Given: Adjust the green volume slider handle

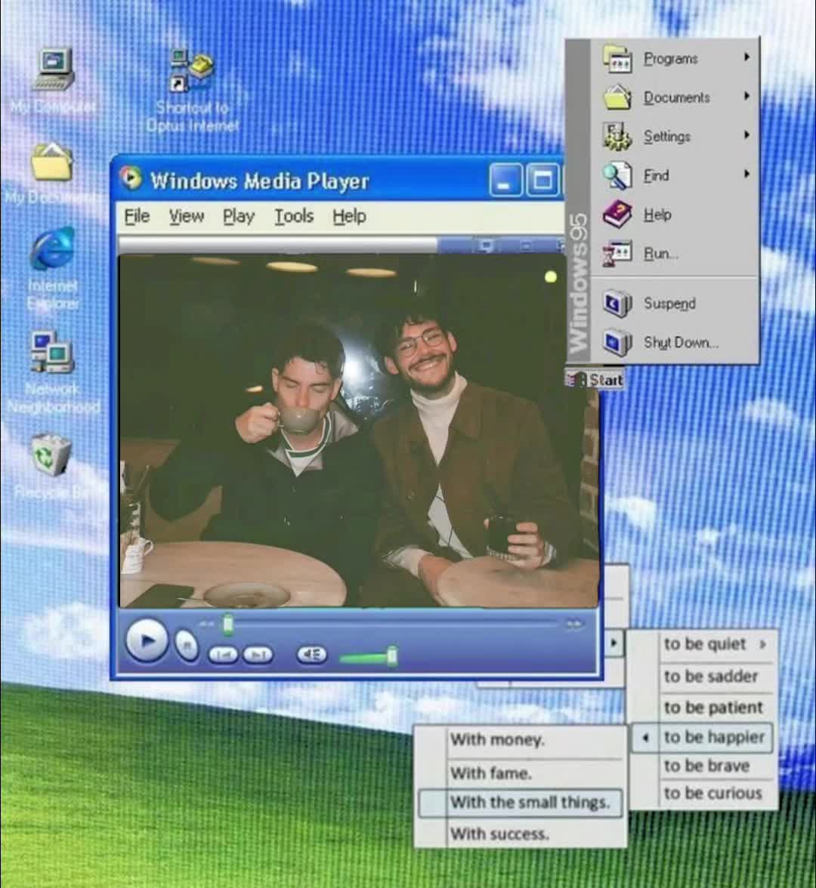Looking at the screenshot, I should (x=391, y=655).
